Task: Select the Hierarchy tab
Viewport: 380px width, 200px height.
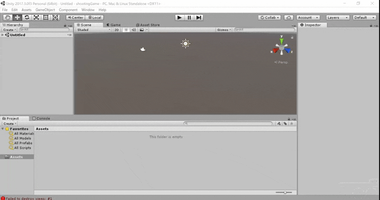Action: [15, 25]
